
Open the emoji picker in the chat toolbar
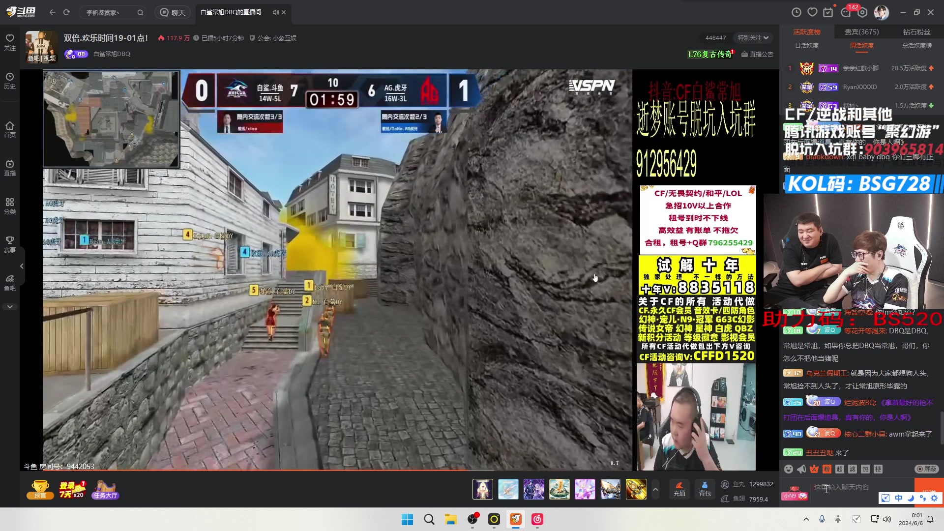pyautogui.click(x=789, y=469)
